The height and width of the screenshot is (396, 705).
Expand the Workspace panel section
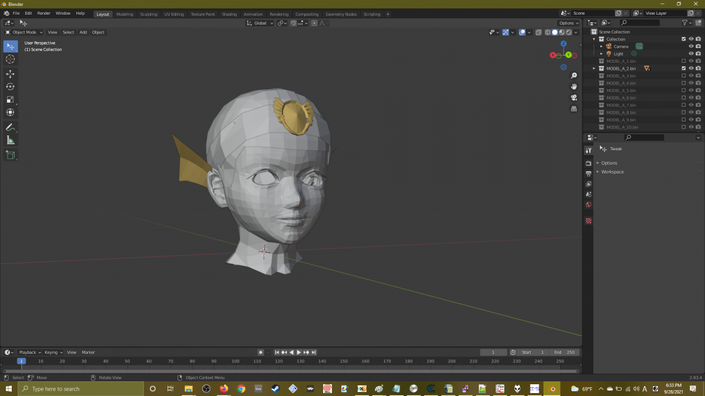coord(612,172)
